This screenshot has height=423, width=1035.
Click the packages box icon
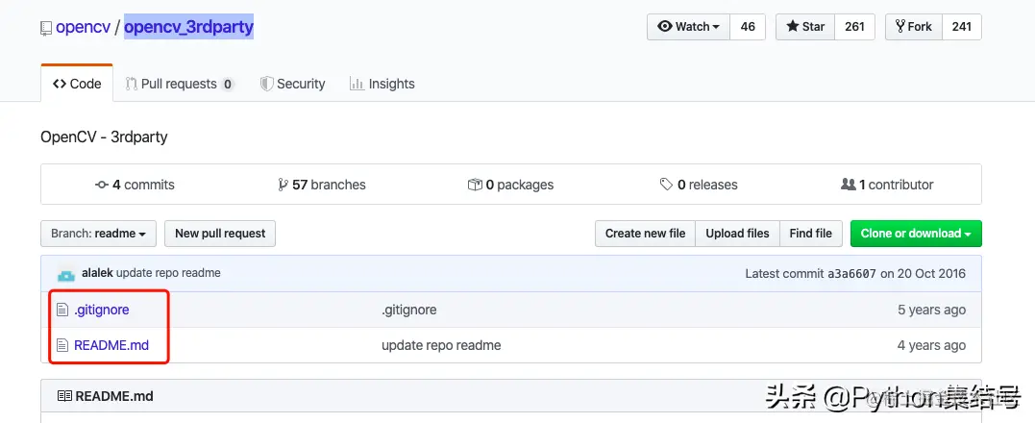(475, 185)
